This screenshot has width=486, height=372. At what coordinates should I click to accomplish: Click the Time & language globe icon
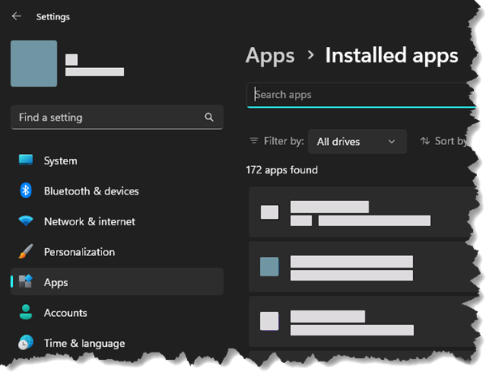pos(26,343)
